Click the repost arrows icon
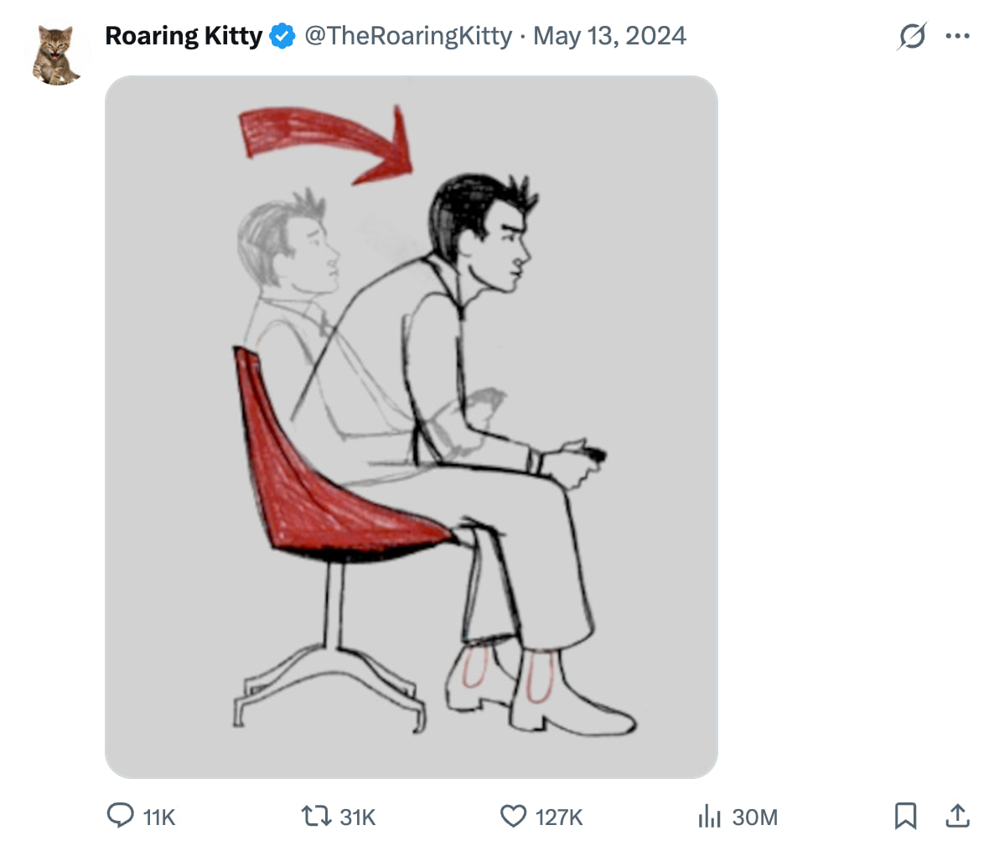994x851 pixels. coord(316,816)
